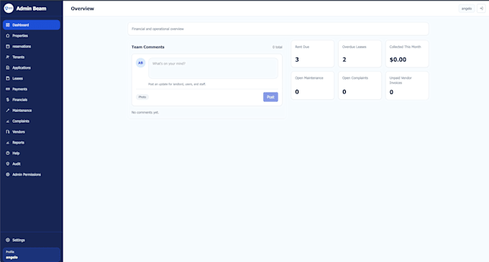This screenshot has height=262, width=489.
Task: Open the Open Maintenance stat card
Action: click(x=313, y=85)
